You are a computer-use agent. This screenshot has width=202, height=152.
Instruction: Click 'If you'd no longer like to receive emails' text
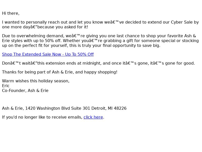[x=42, y=117]
